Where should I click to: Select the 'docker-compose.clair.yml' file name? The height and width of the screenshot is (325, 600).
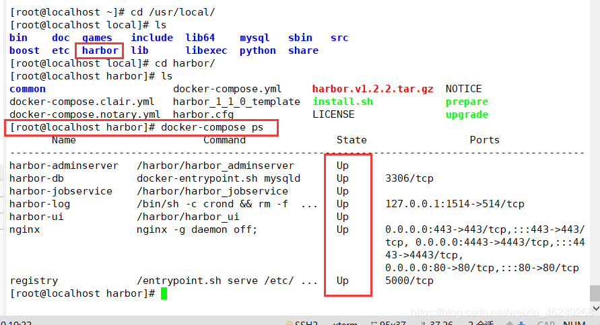82,102
